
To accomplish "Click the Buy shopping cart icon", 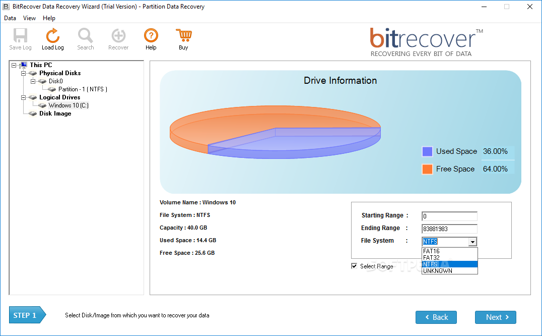I will 183,35.
